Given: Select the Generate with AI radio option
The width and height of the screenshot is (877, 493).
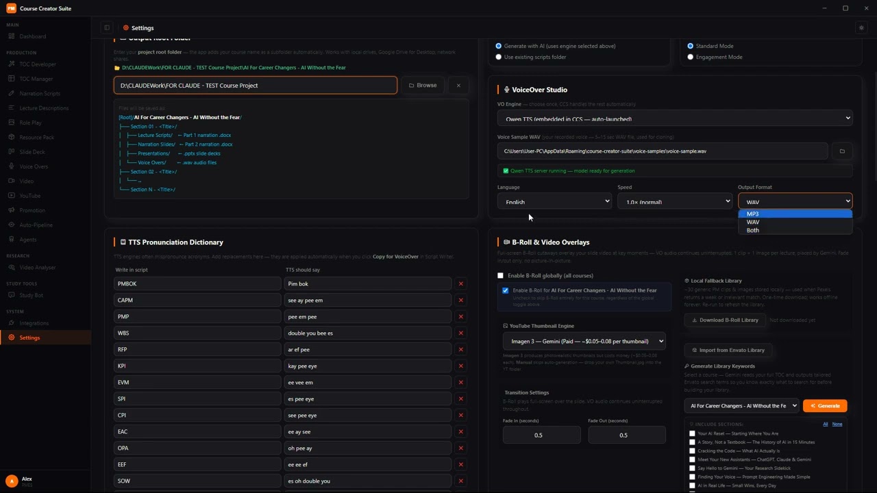Looking at the screenshot, I should (x=498, y=46).
